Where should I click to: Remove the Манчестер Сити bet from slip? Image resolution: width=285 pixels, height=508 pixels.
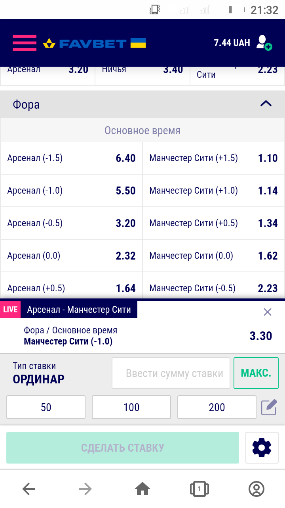coord(268,312)
